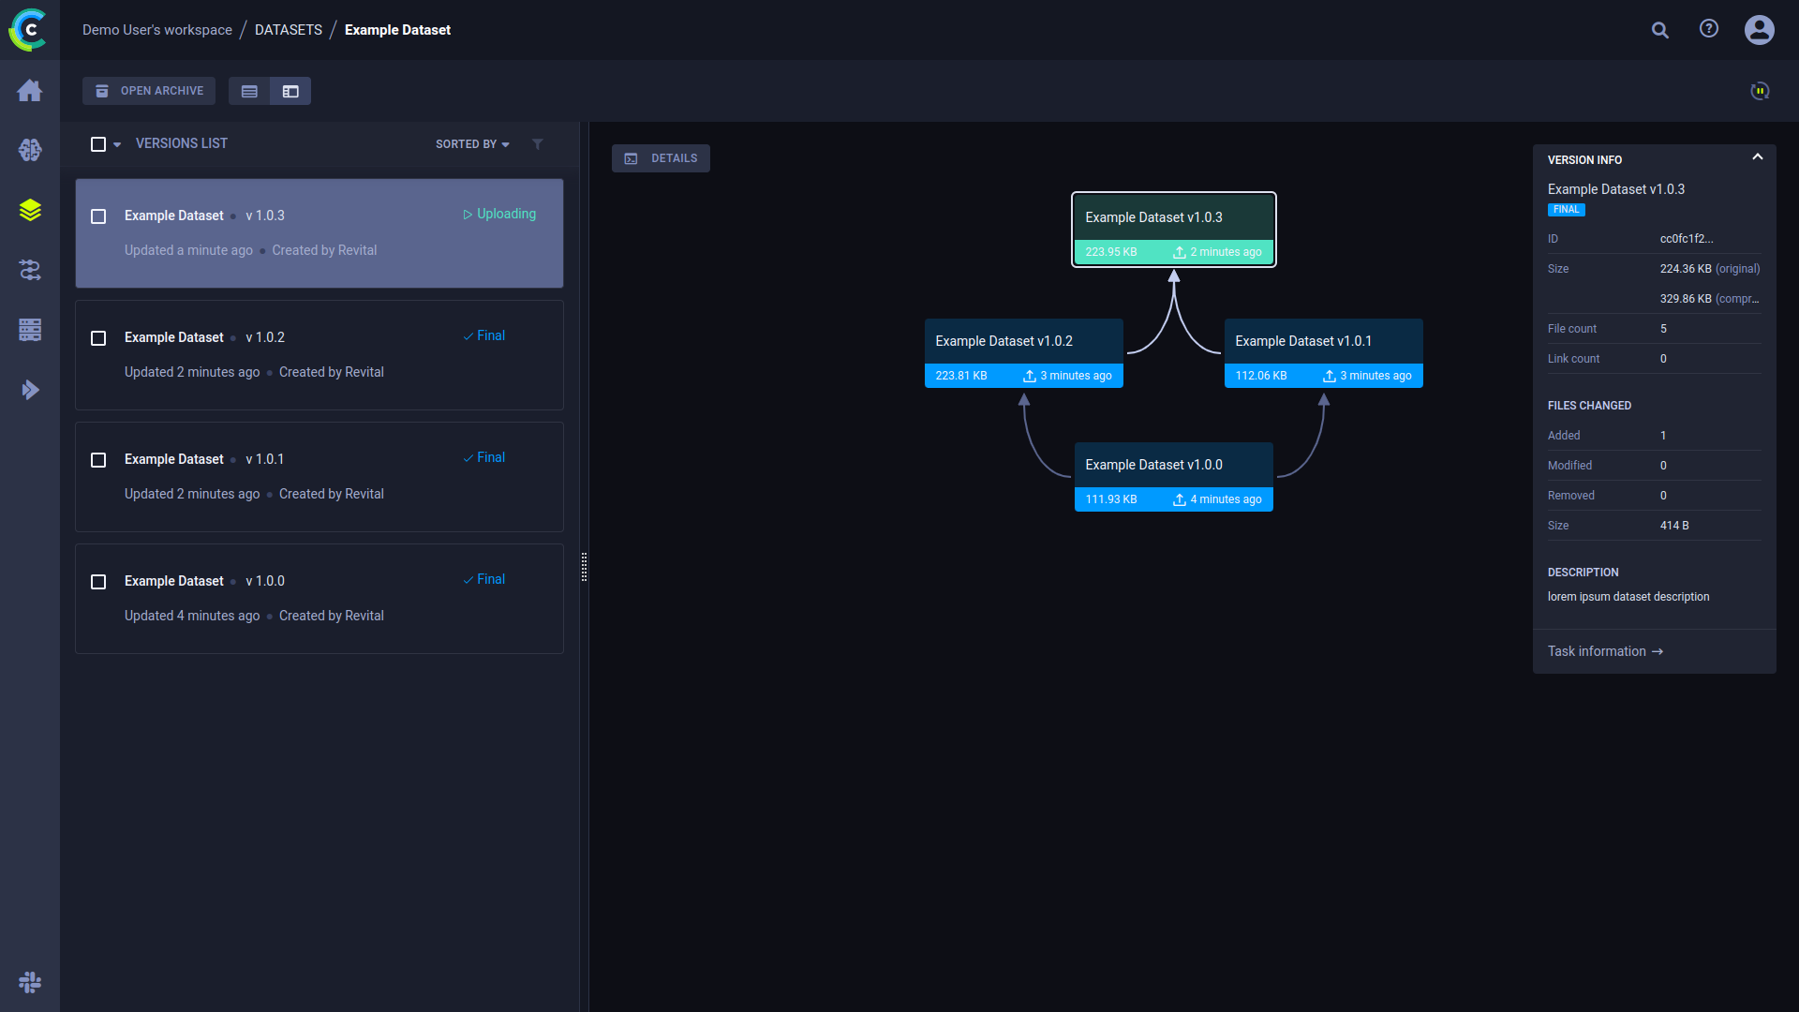This screenshot has width=1799, height=1012.
Task: Open the home dashboard icon in sidebar
Action: click(x=30, y=90)
